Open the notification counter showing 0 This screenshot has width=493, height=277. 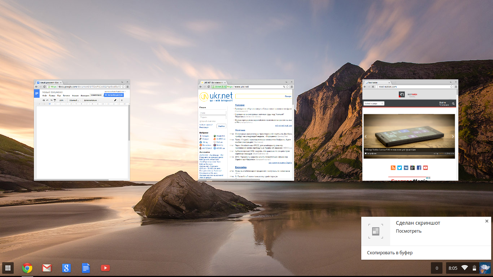click(437, 268)
